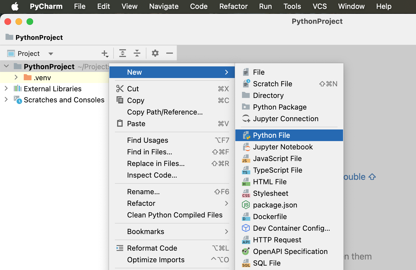
Task: Click the clipboard icon beside Paste
Action: (x=120, y=123)
